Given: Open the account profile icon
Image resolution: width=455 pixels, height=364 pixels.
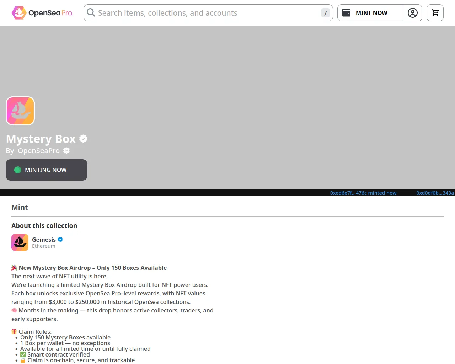Looking at the screenshot, I should tap(413, 13).
